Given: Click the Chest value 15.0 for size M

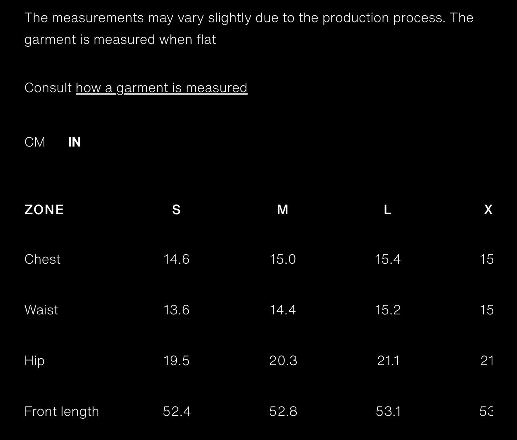Looking at the screenshot, I should pos(283,259).
